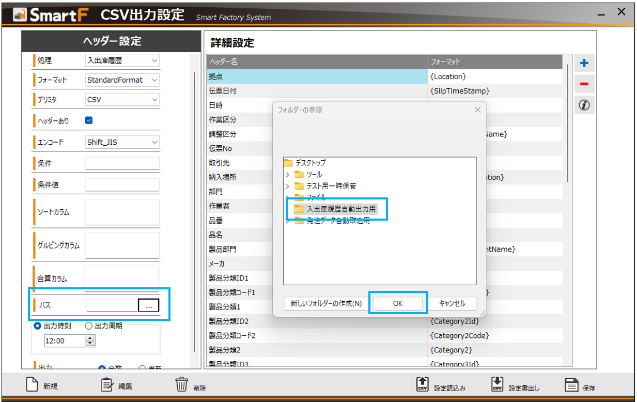
Task: Expand the ツール folder in the tree
Action: coord(287,175)
